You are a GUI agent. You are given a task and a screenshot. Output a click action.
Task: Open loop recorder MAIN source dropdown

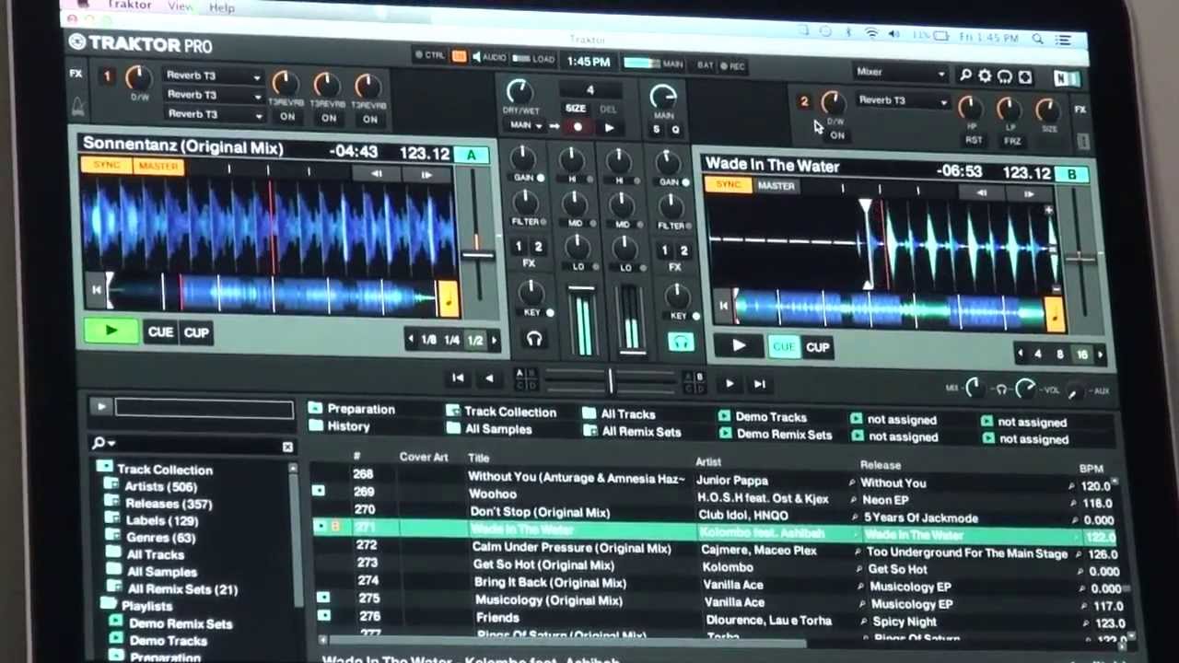click(526, 125)
